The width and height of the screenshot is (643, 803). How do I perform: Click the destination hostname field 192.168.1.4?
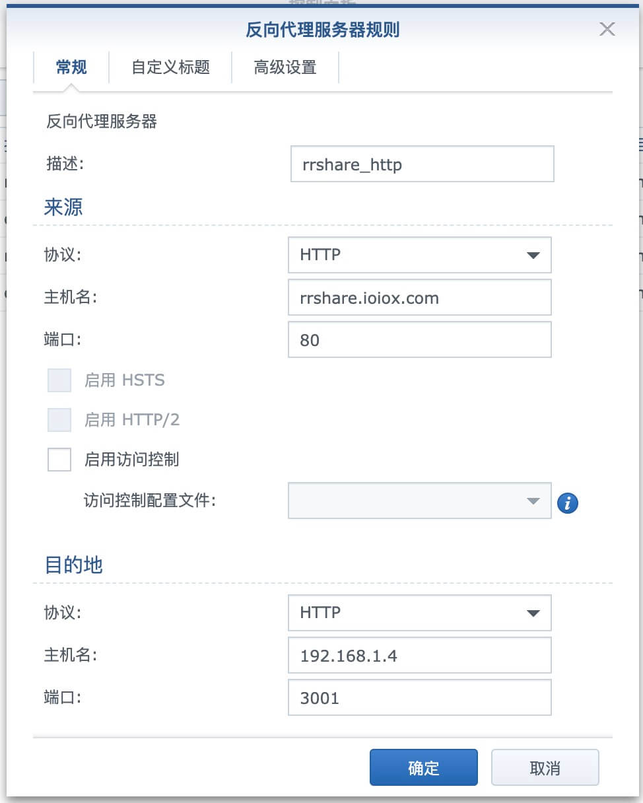[419, 656]
